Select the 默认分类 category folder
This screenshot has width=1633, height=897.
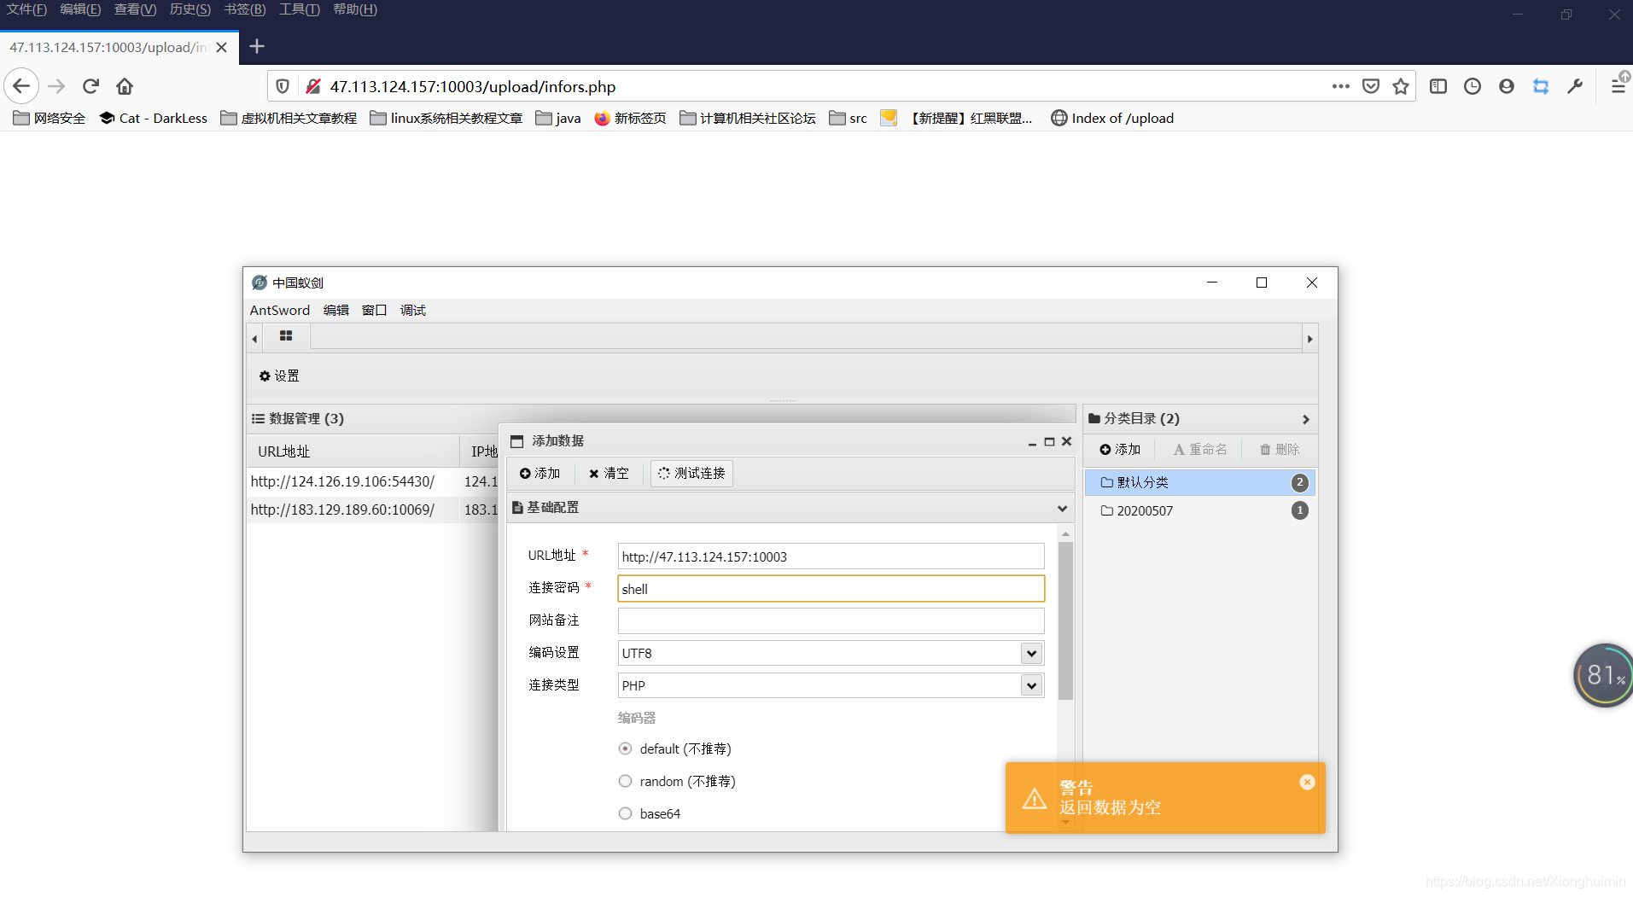[x=1200, y=482]
